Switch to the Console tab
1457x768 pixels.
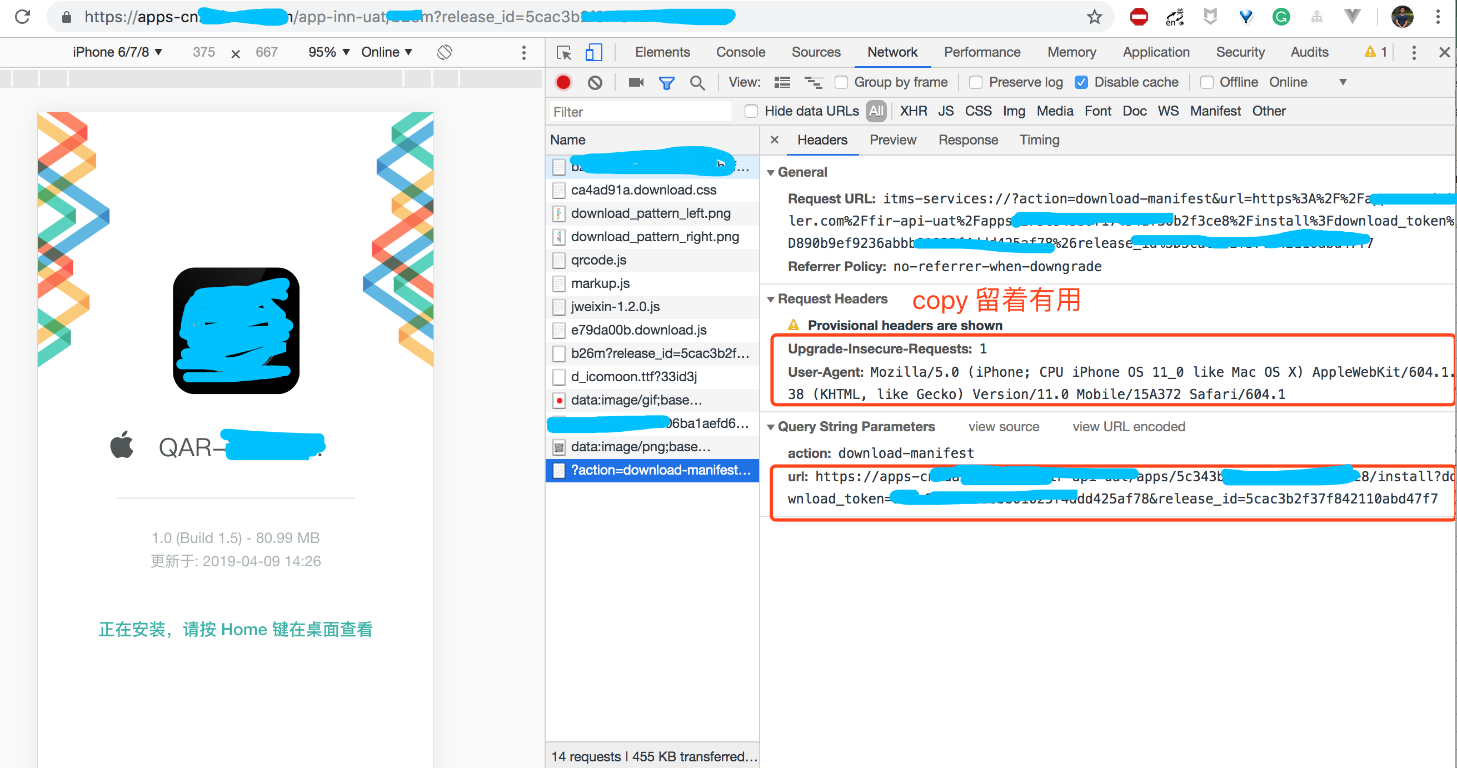coord(740,52)
